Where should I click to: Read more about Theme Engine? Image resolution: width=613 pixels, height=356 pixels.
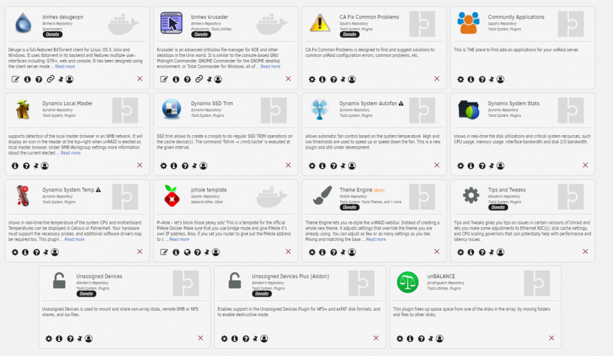tap(376, 239)
